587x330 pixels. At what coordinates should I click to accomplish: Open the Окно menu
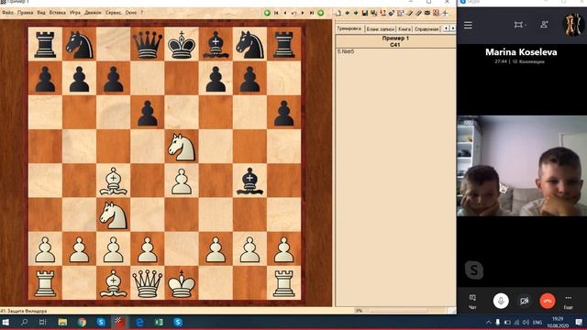point(130,13)
